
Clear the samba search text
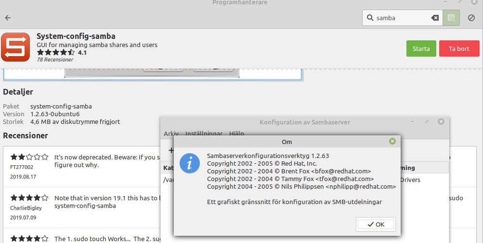pyautogui.click(x=435, y=18)
